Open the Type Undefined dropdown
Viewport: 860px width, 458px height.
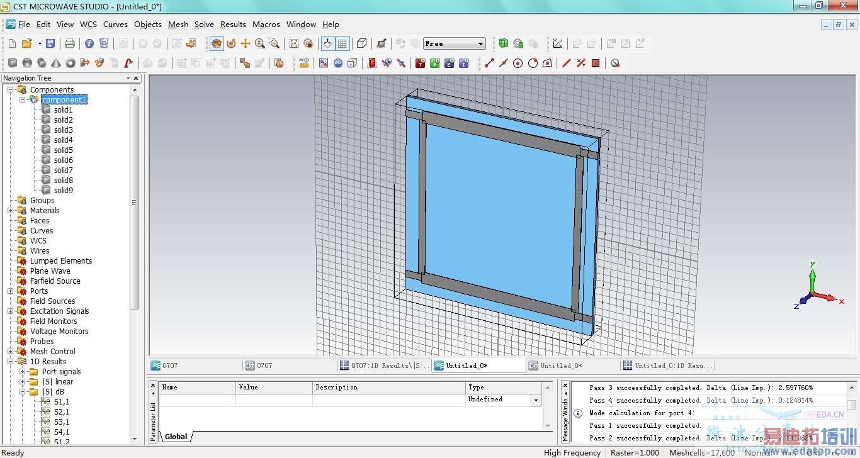point(536,399)
